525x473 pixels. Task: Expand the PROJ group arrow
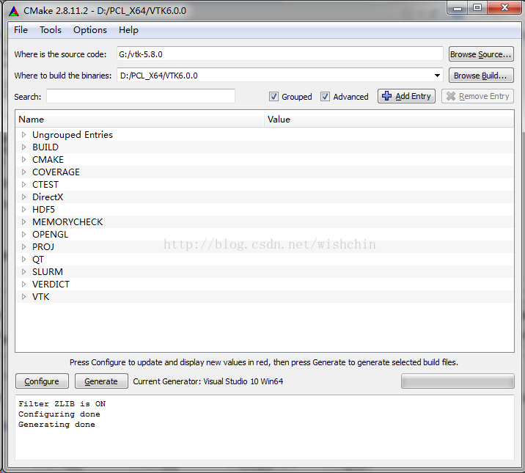pyautogui.click(x=23, y=246)
